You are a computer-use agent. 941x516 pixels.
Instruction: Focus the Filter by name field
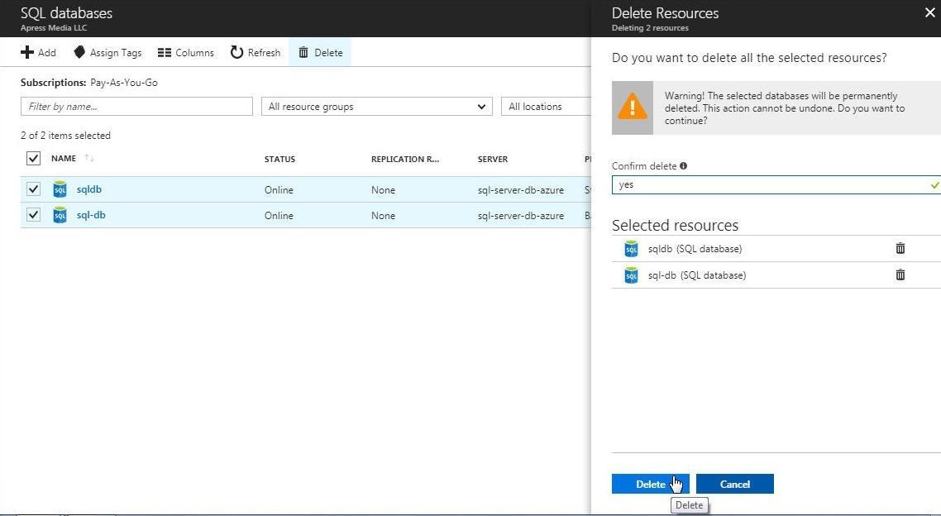point(136,106)
